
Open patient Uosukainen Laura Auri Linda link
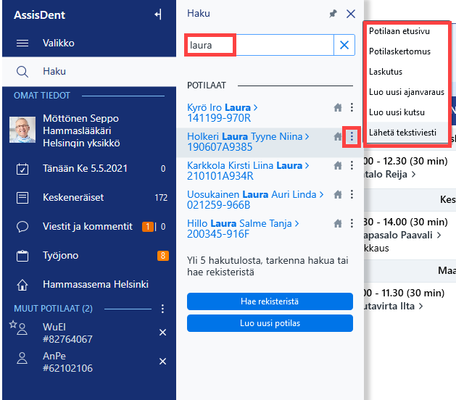[255, 194]
